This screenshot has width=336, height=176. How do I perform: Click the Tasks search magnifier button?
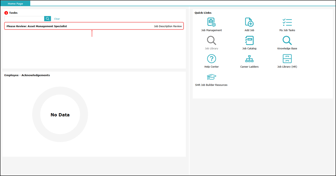(x=47, y=19)
